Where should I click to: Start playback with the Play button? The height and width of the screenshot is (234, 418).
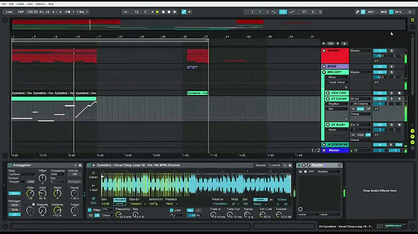click(x=157, y=12)
